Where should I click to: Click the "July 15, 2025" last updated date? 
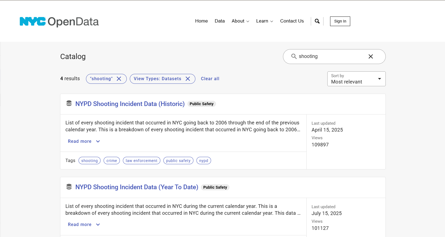pyautogui.click(x=327, y=213)
